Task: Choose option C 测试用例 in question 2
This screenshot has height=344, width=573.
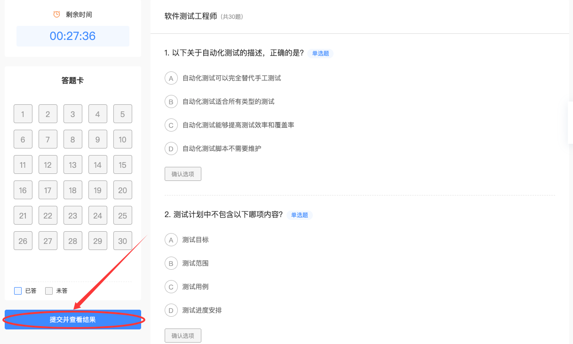Action: pos(171,287)
